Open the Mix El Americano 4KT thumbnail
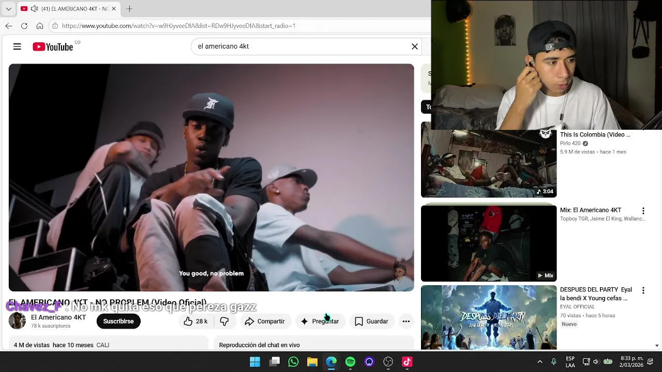Viewport: 662px width, 372px height. point(489,243)
